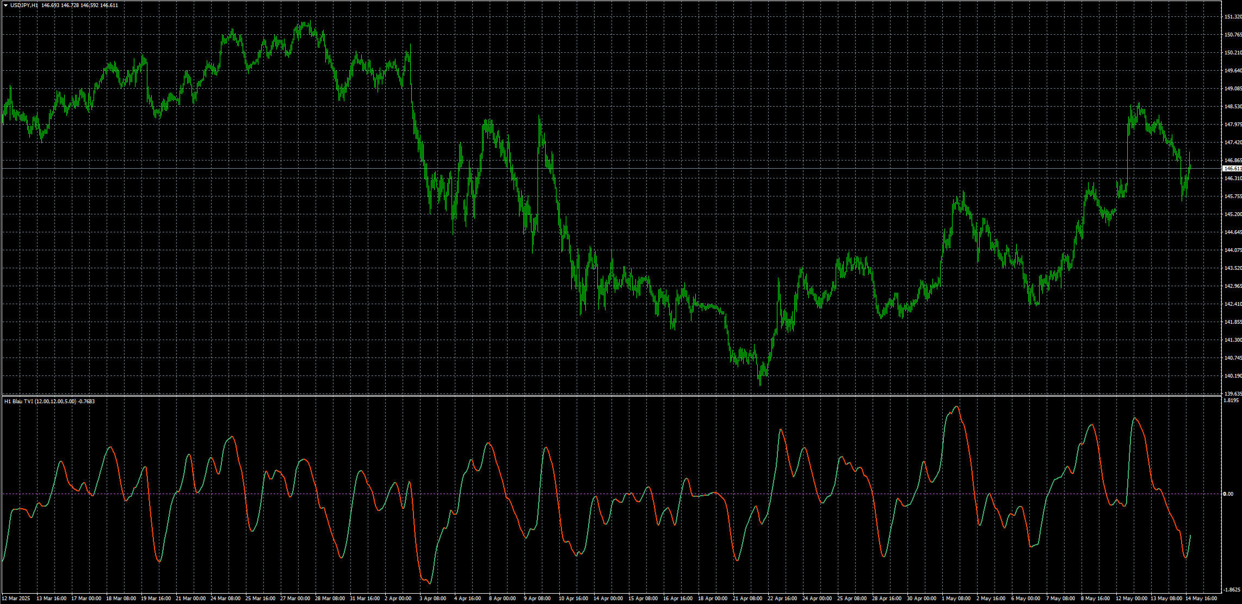Click the 140.745 price scale label
Screen dimensions: 1242x604
(x=1233, y=358)
